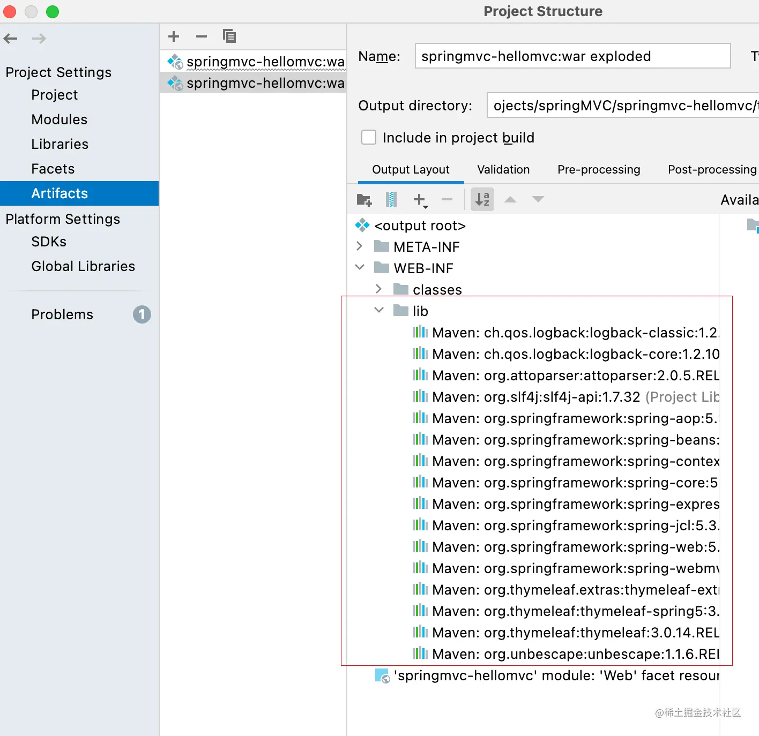Remove selected output layout element

click(447, 200)
